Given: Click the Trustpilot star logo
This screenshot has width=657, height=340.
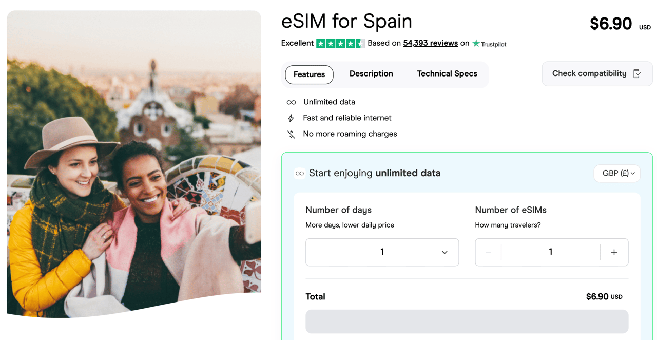Looking at the screenshot, I should point(476,44).
